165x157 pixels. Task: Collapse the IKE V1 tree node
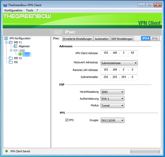(6, 42)
